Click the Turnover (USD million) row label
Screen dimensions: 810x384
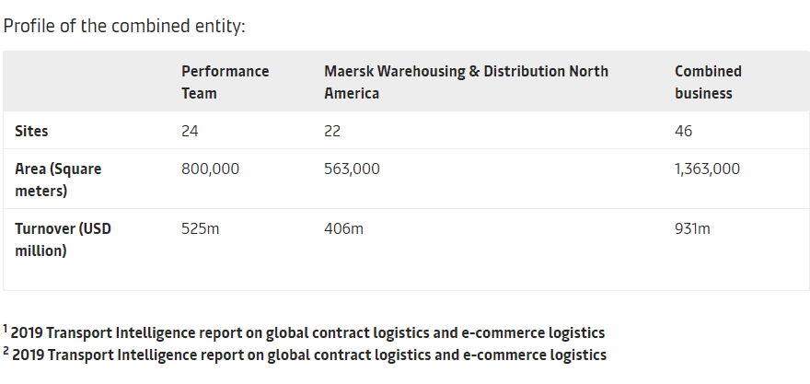pos(63,239)
